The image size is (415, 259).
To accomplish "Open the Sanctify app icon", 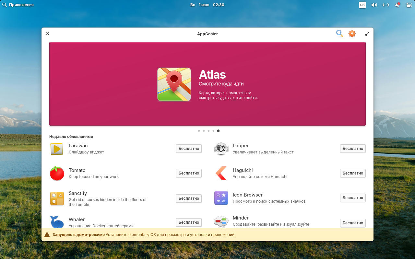I will point(57,198).
